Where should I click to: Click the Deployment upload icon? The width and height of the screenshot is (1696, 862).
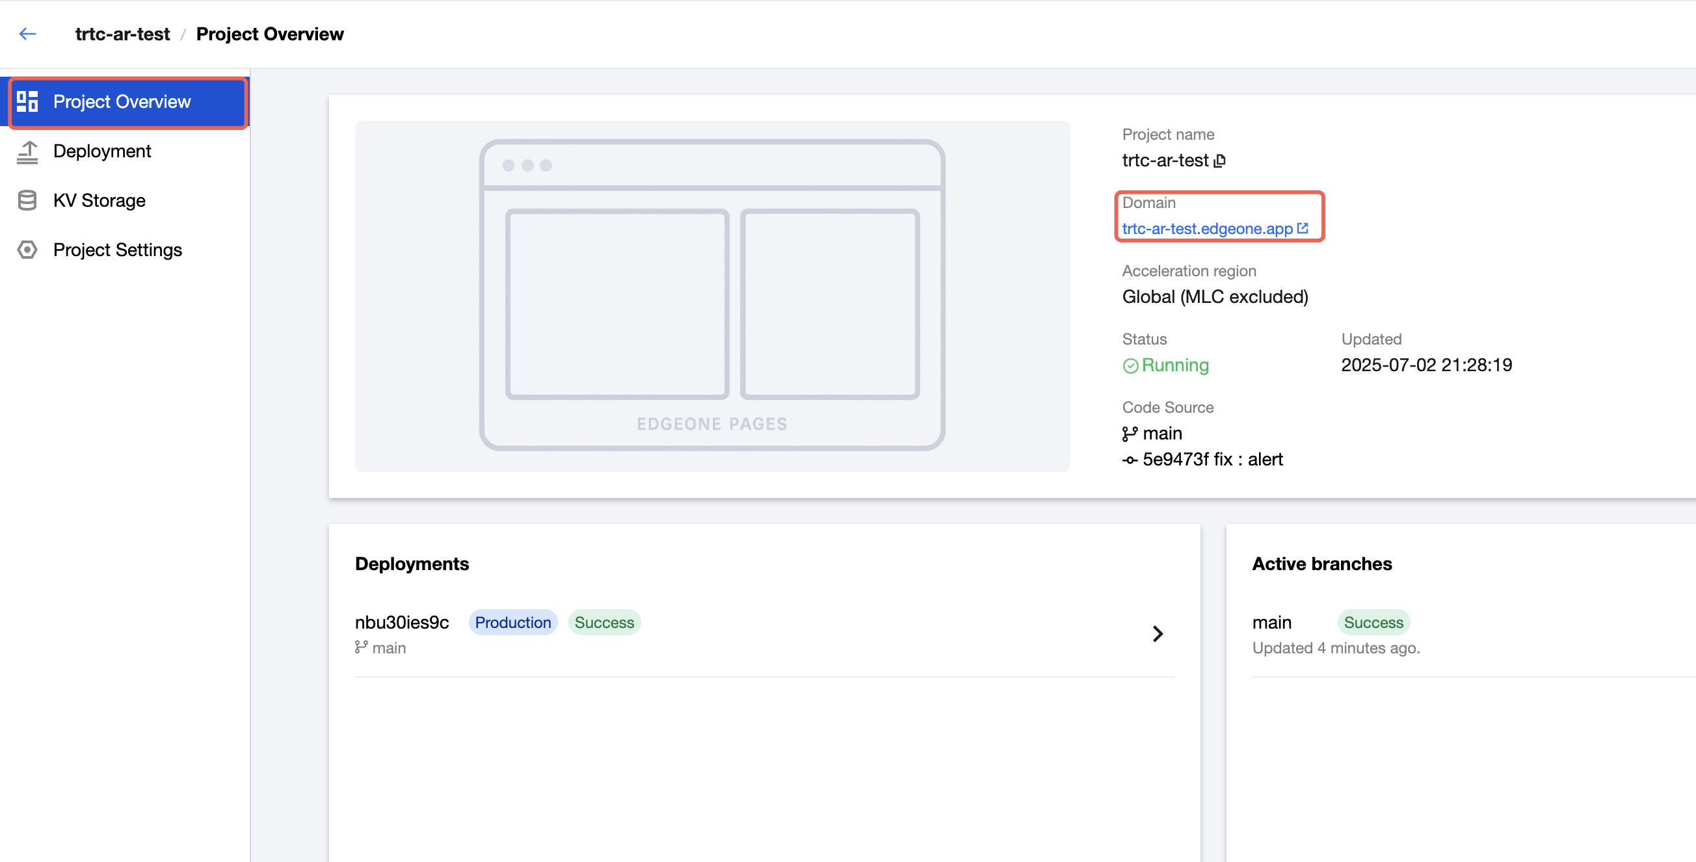(x=28, y=151)
